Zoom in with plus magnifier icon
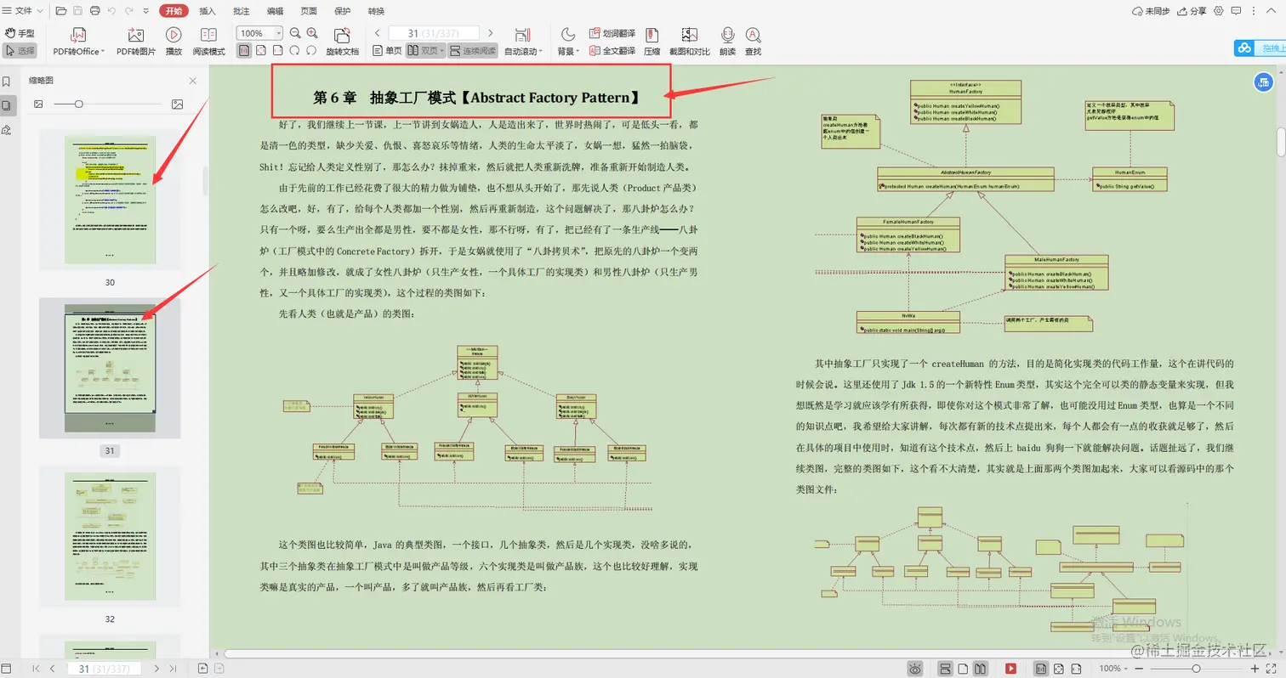 coord(312,33)
